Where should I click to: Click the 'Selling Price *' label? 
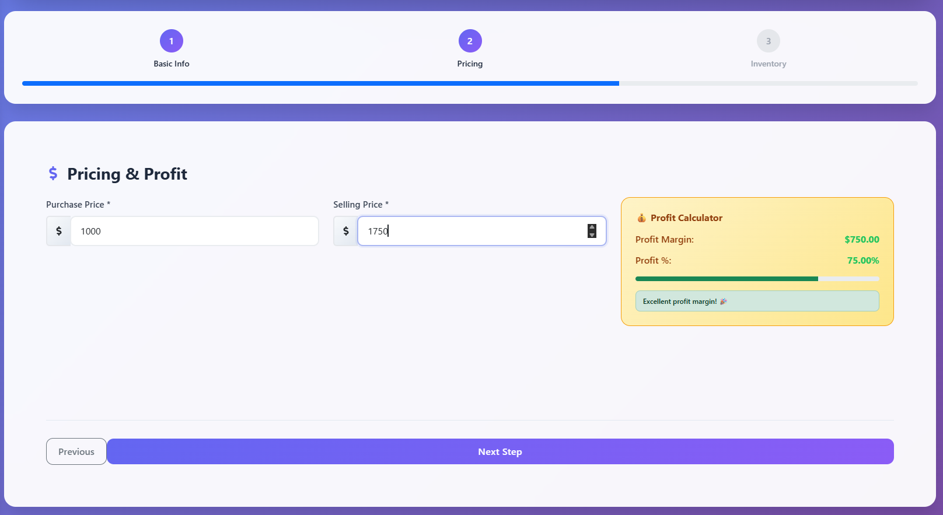pyautogui.click(x=361, y=205)
